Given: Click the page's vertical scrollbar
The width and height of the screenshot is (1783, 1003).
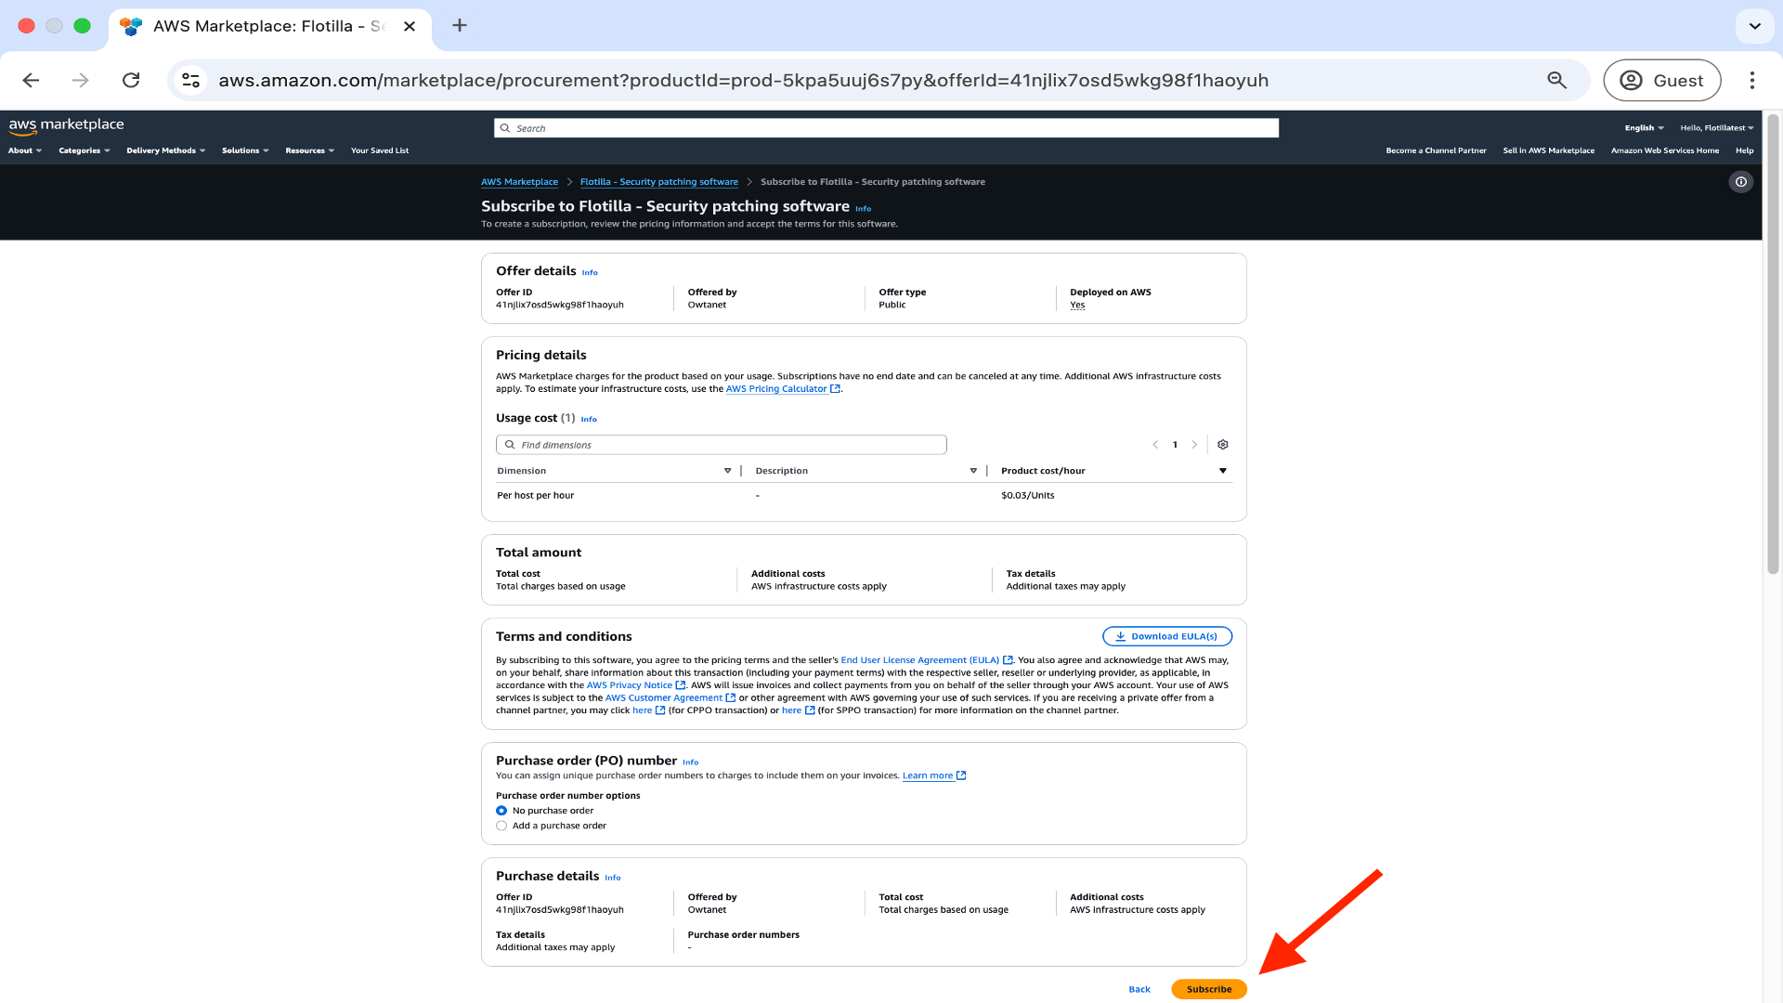Looking at the screenshot, I should pyautogui.click(x=1772, y=344).
